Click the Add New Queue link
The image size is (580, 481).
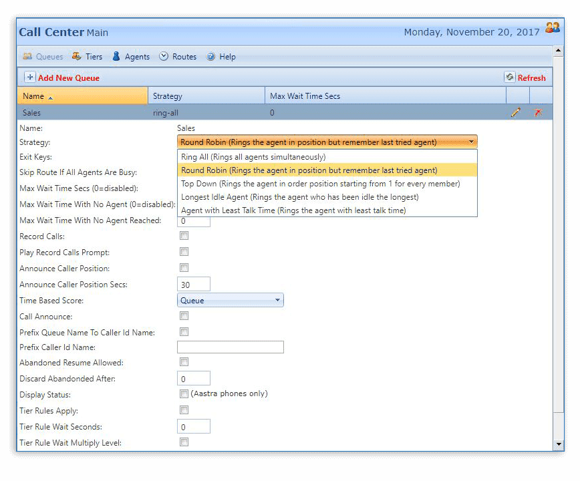68,78
